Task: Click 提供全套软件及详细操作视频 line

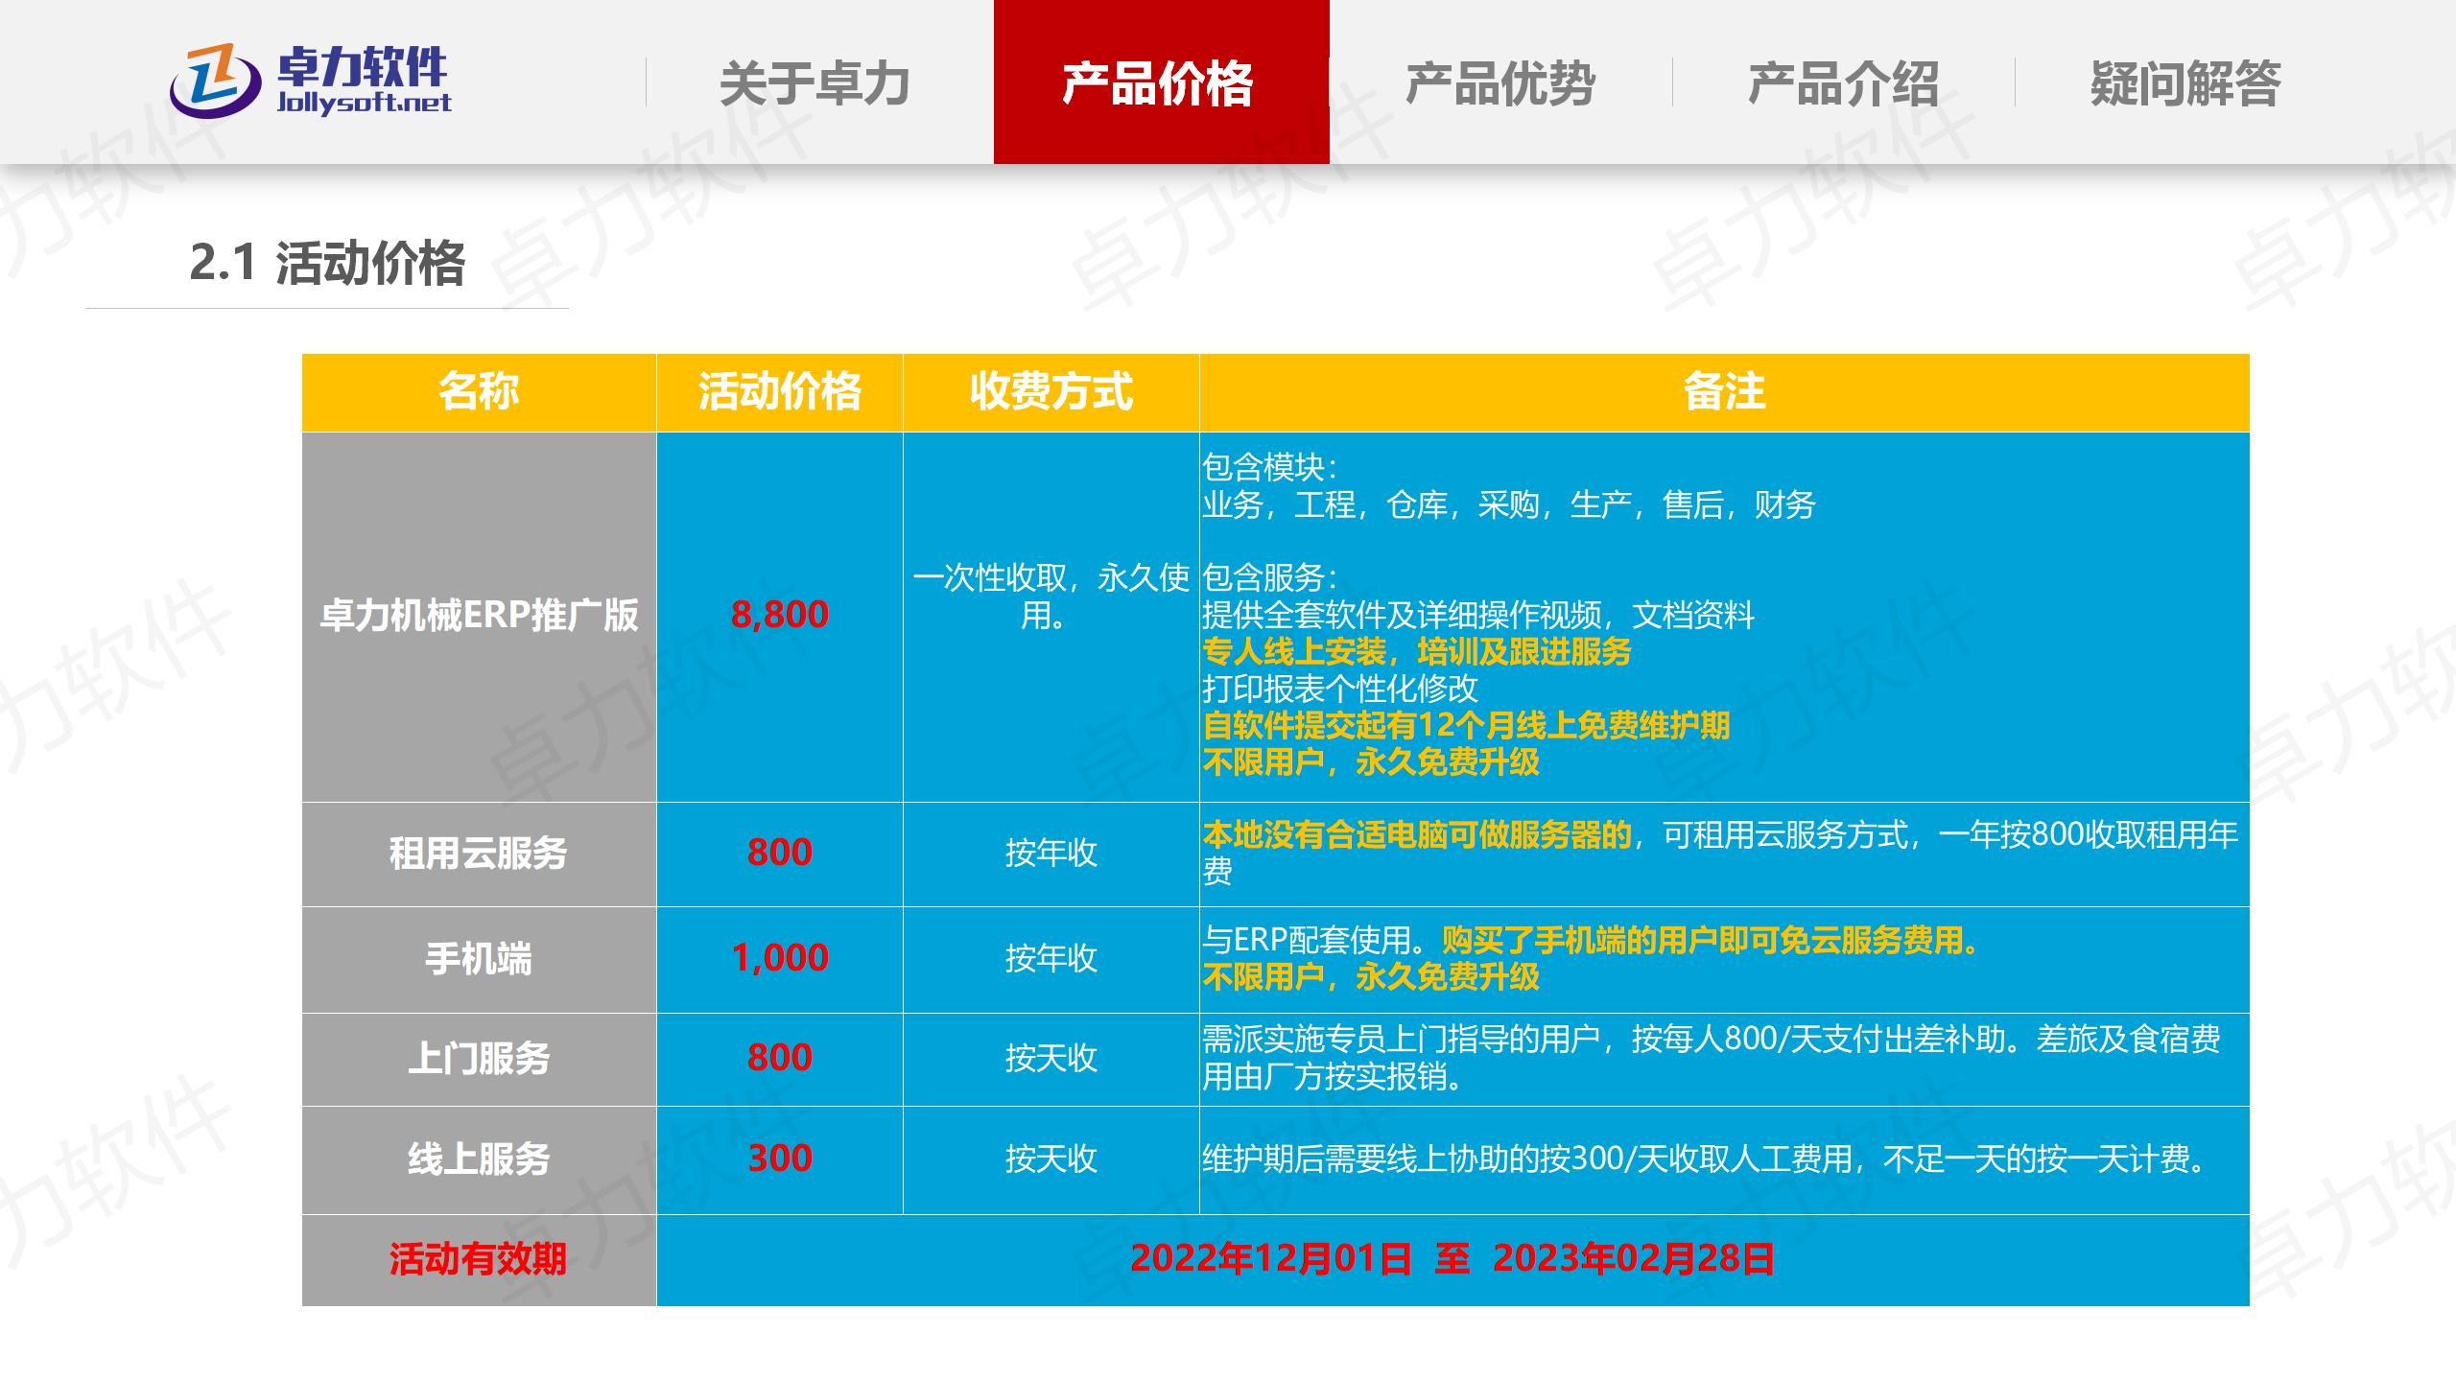Action: click(1478, 615)
